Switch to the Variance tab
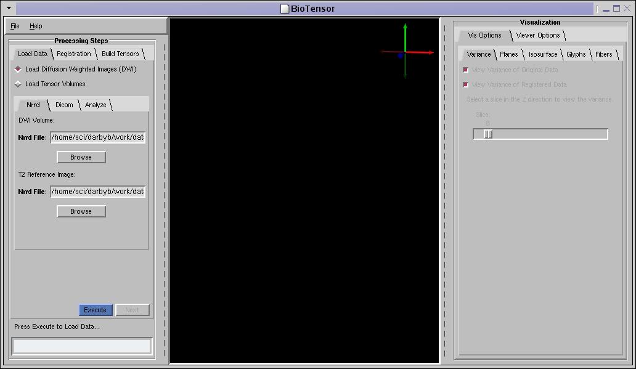This screenshot has width=636, height=369. click(x=479, y=54)
